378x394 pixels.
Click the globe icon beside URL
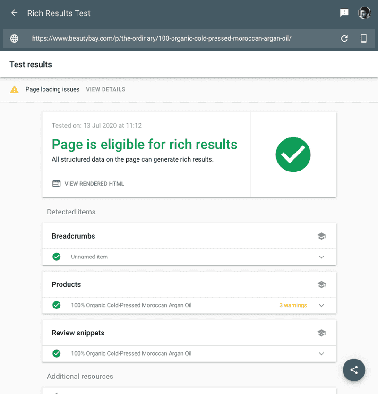[x=14, y=38]
